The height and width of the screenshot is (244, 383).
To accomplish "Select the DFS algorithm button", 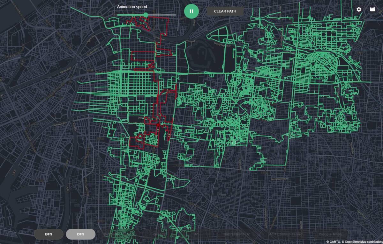I will point(81,234).
